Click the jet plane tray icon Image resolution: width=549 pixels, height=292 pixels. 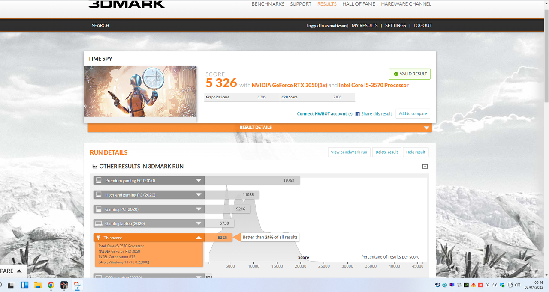tap(459, 285)
